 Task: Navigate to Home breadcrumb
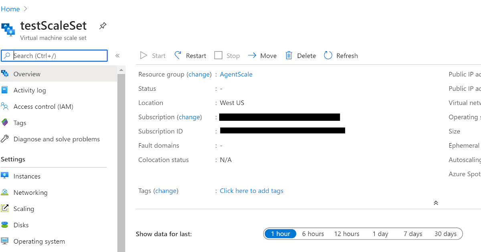coord(10,8)
